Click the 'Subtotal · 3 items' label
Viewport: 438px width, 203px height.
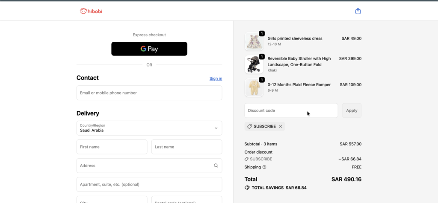[x=261, y=144]
